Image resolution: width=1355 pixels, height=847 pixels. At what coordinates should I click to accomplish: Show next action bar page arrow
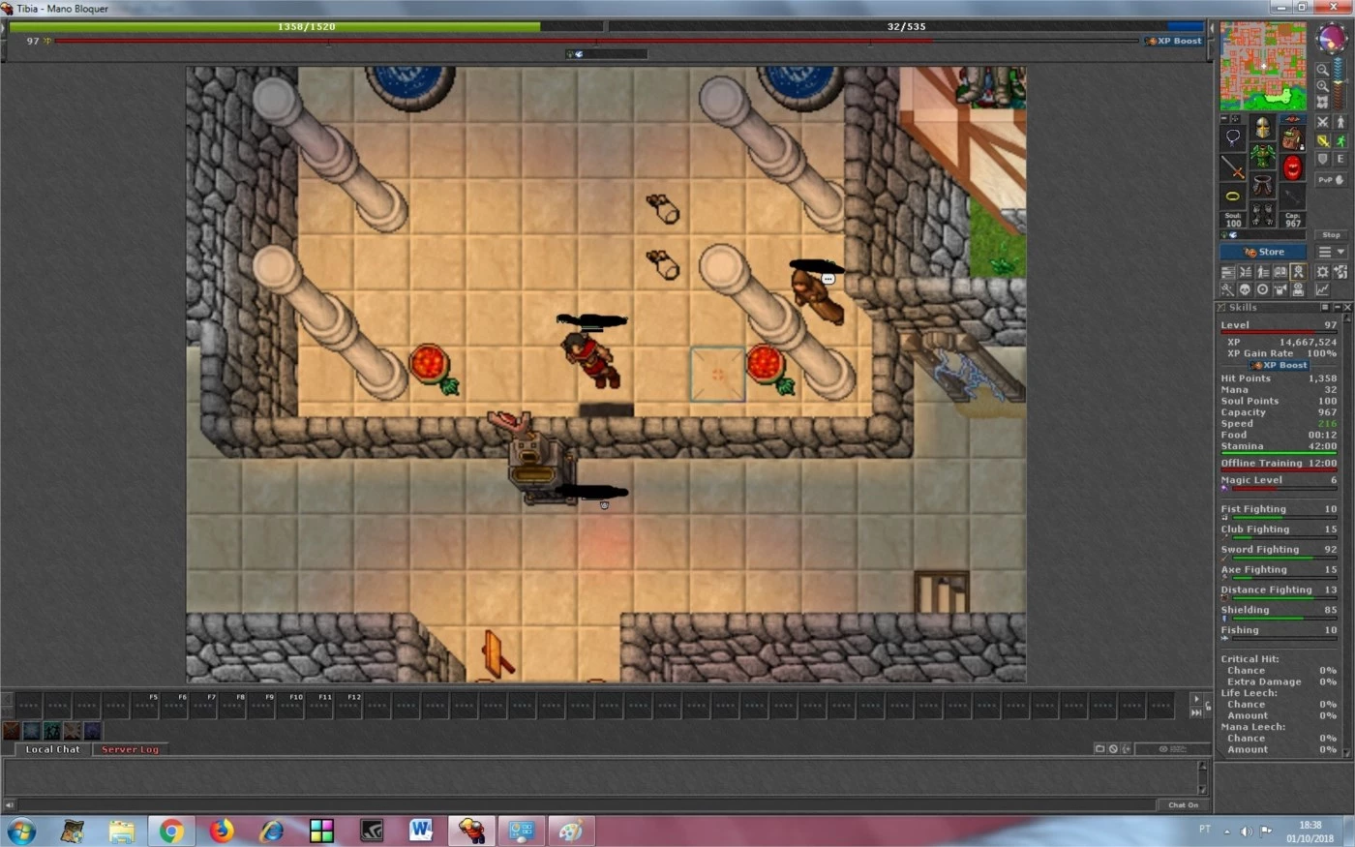point(1196,698)
